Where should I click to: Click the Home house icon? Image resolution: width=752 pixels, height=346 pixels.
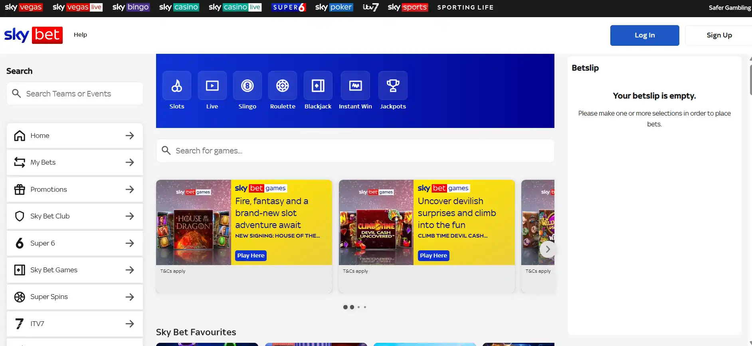click(20, 136)
